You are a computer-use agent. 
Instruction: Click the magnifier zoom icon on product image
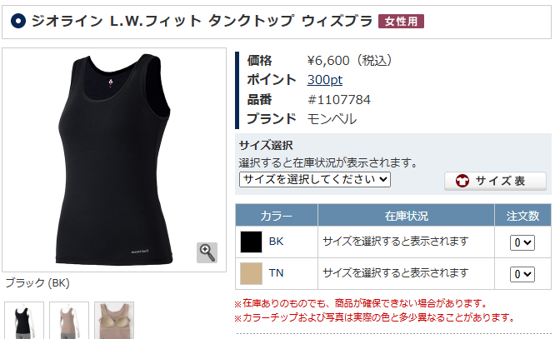tap(207, 252)
